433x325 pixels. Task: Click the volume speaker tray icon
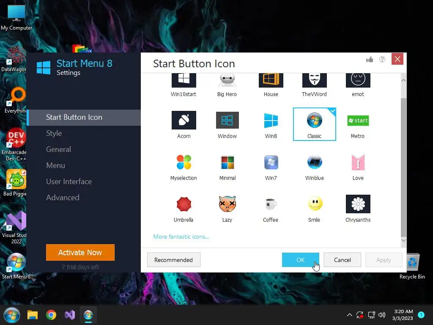point(382,315)
